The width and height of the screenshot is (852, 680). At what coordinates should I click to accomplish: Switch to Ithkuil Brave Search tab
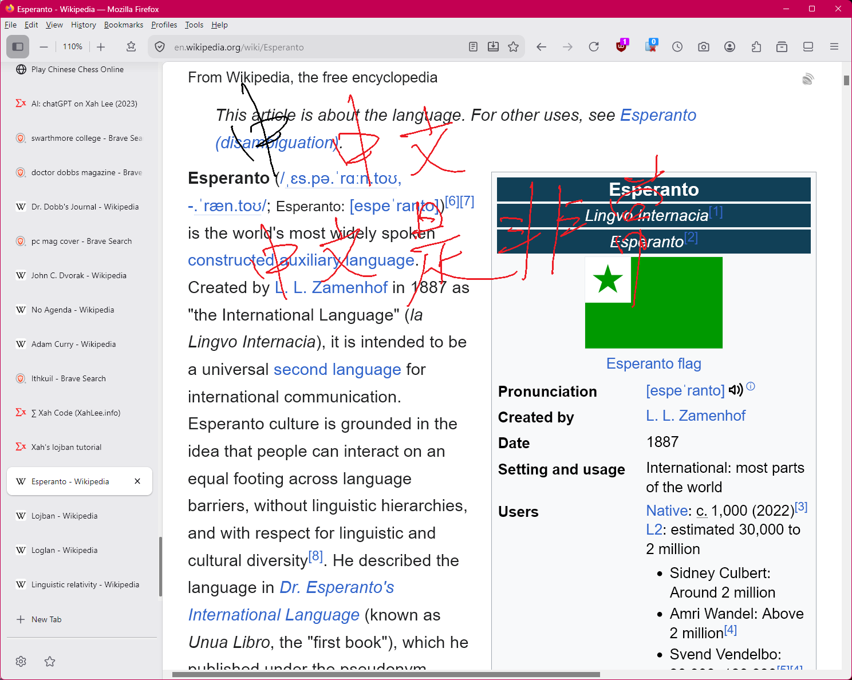coord(80,378)
